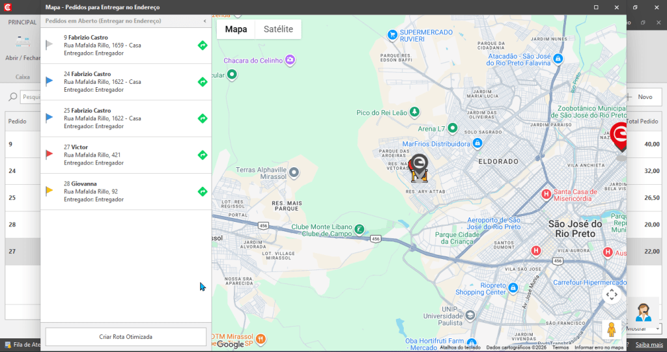Click the Chacara do Celinho camera marker
Viewport: 667px width, 352px height.
coord(290,60)
